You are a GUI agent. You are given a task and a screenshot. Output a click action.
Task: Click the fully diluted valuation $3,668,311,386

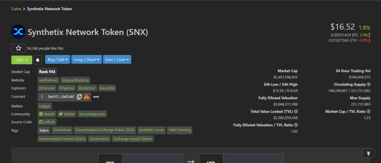[285, 104]
